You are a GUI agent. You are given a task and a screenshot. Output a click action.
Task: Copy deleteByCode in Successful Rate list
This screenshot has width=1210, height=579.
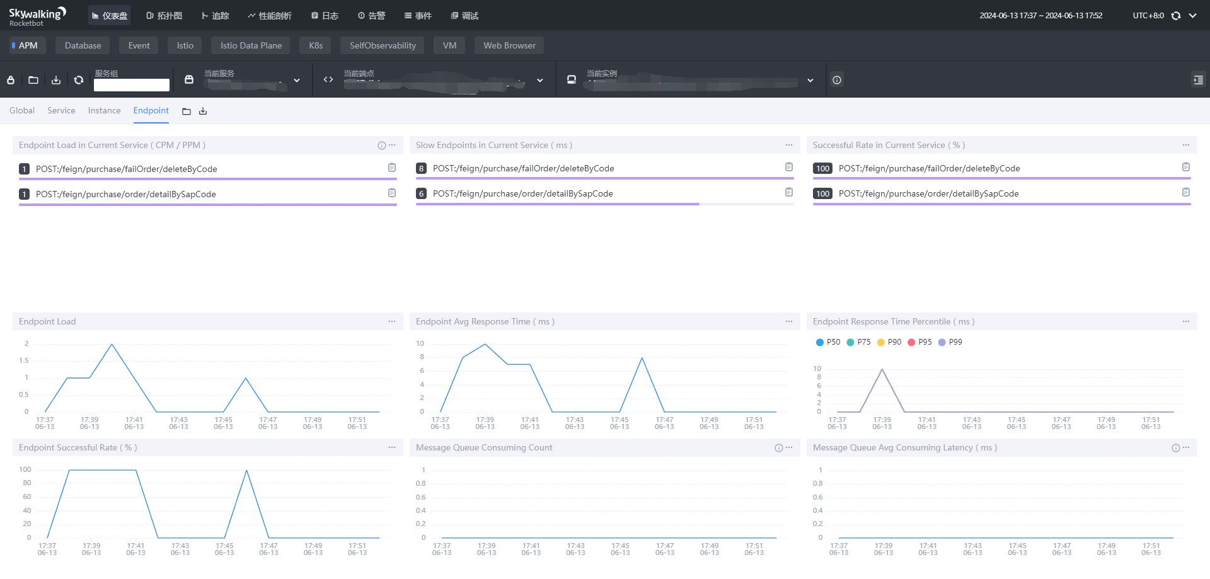pos(1186,167)
